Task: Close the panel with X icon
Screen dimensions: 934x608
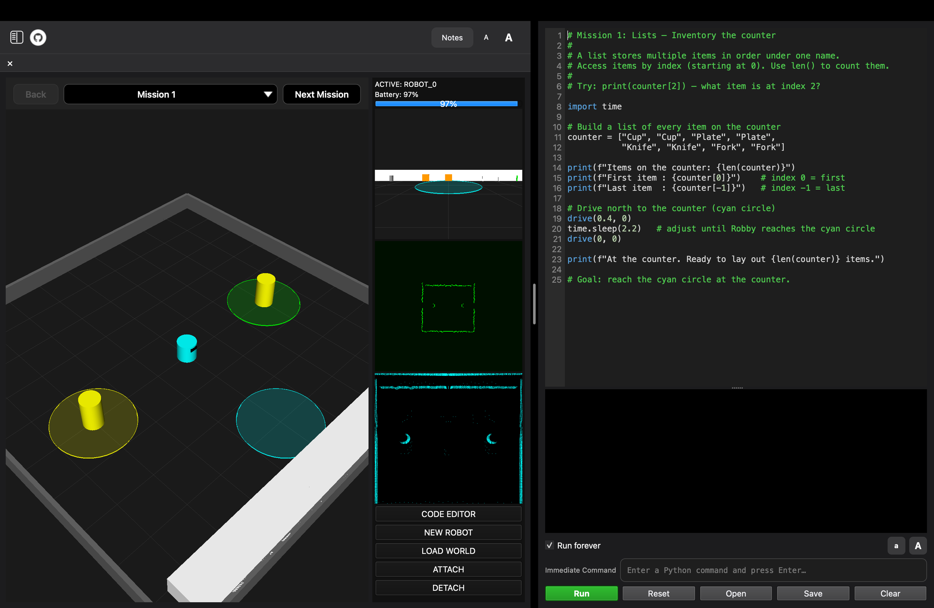Action: click(10, 64)
